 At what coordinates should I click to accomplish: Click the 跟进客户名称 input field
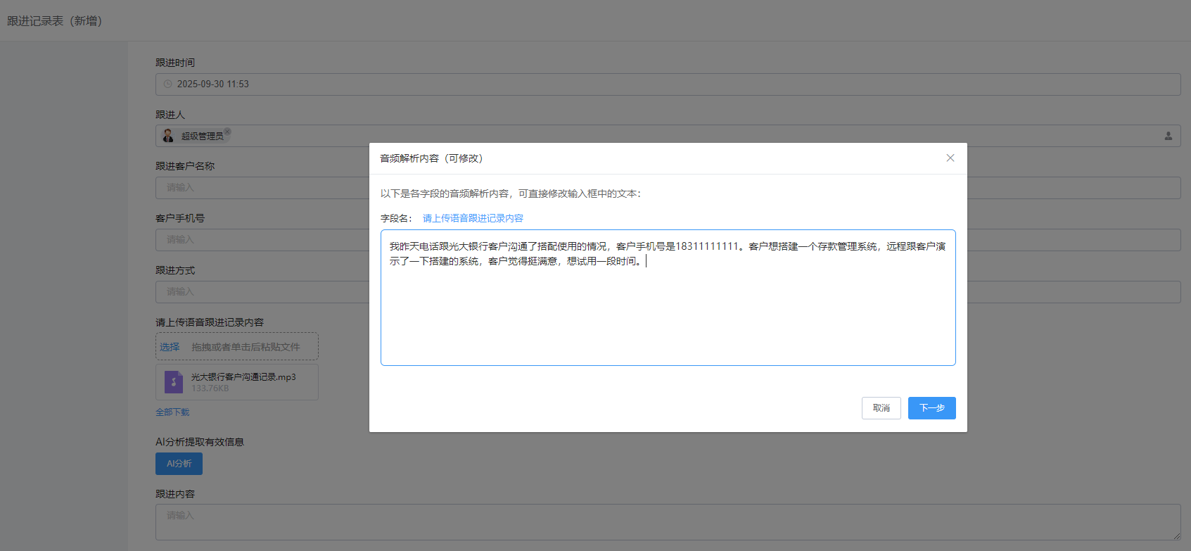click(260, 188)
